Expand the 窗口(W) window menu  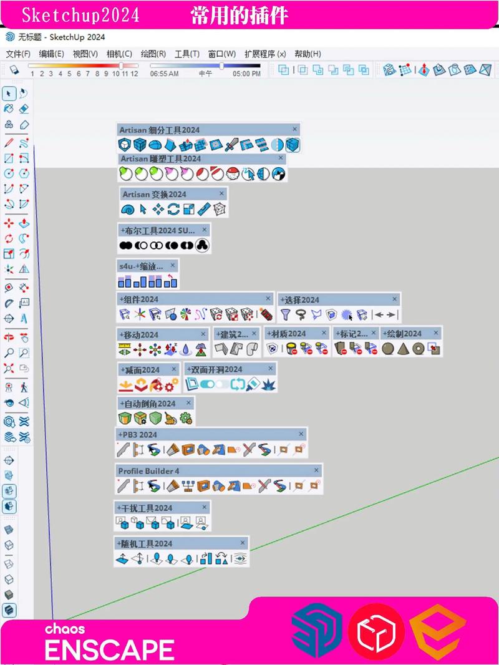[221, 54]
